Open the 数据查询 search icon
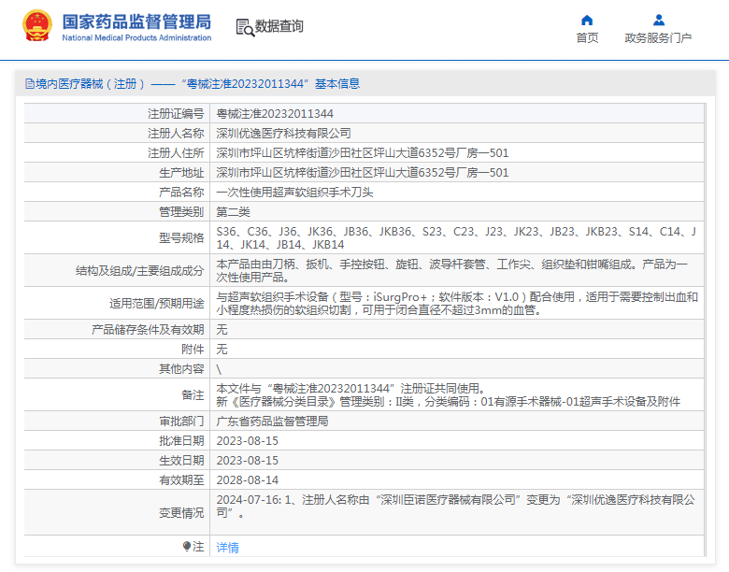This screenshot has width=729, height=572. (245, 27)
